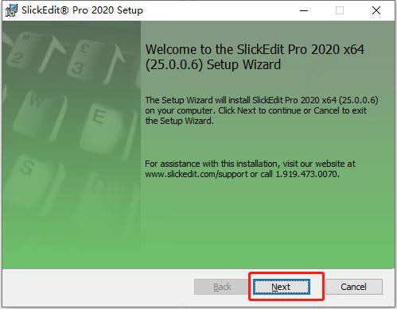
Task: Click the 'Welcome to the SlickEdit Pro 2020 x64' heading
Action: click(255, 57)
